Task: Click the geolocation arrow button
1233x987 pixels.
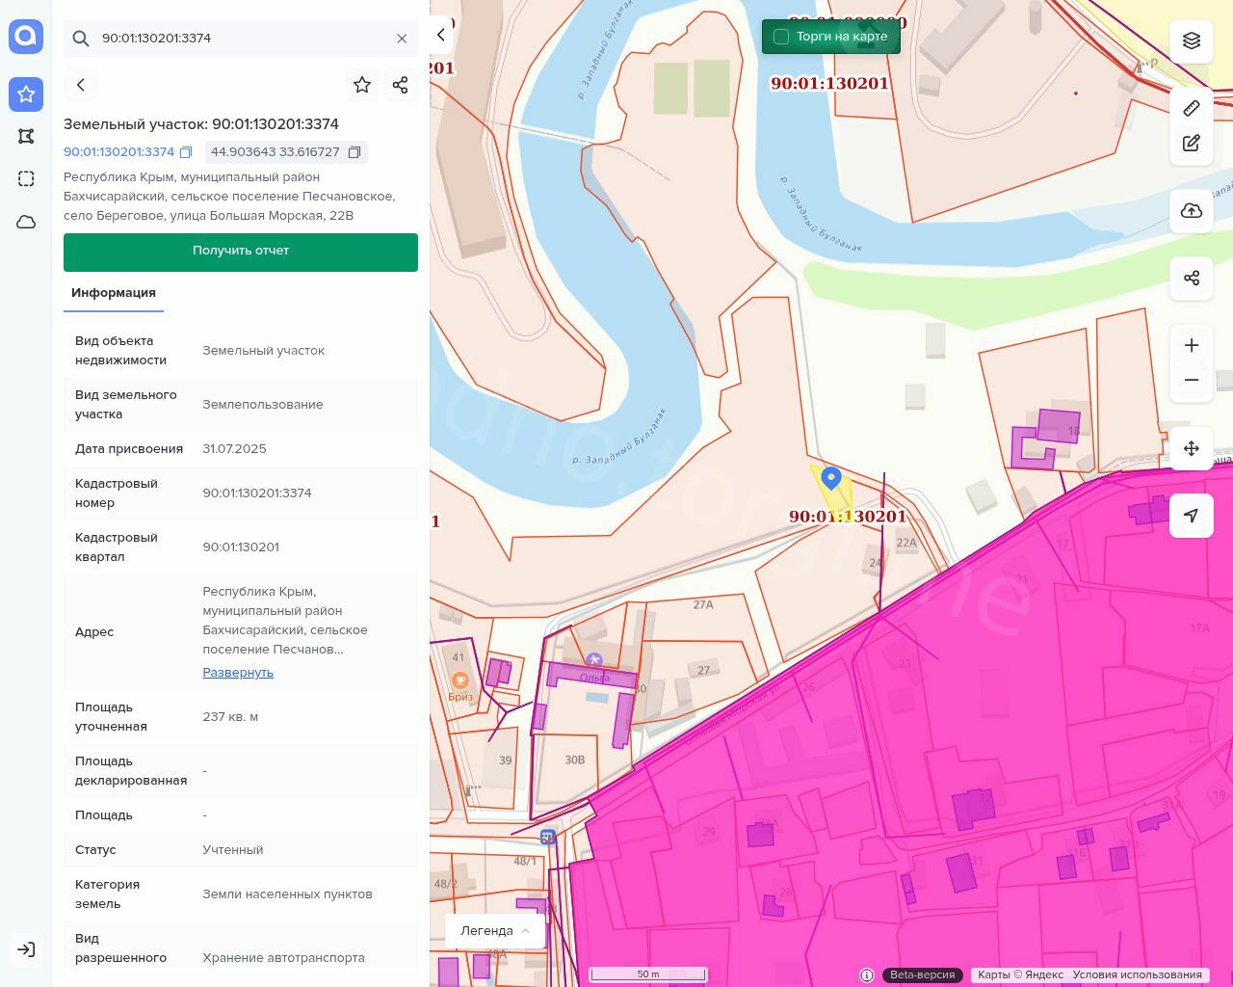Action: pos(1192,516)
